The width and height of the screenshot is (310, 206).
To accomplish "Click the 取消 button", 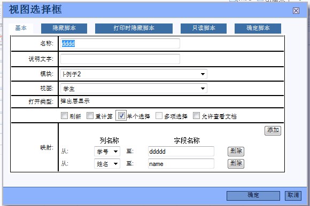I will click(293, 195).
